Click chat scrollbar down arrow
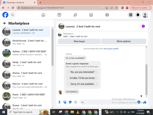 point(147,96)
